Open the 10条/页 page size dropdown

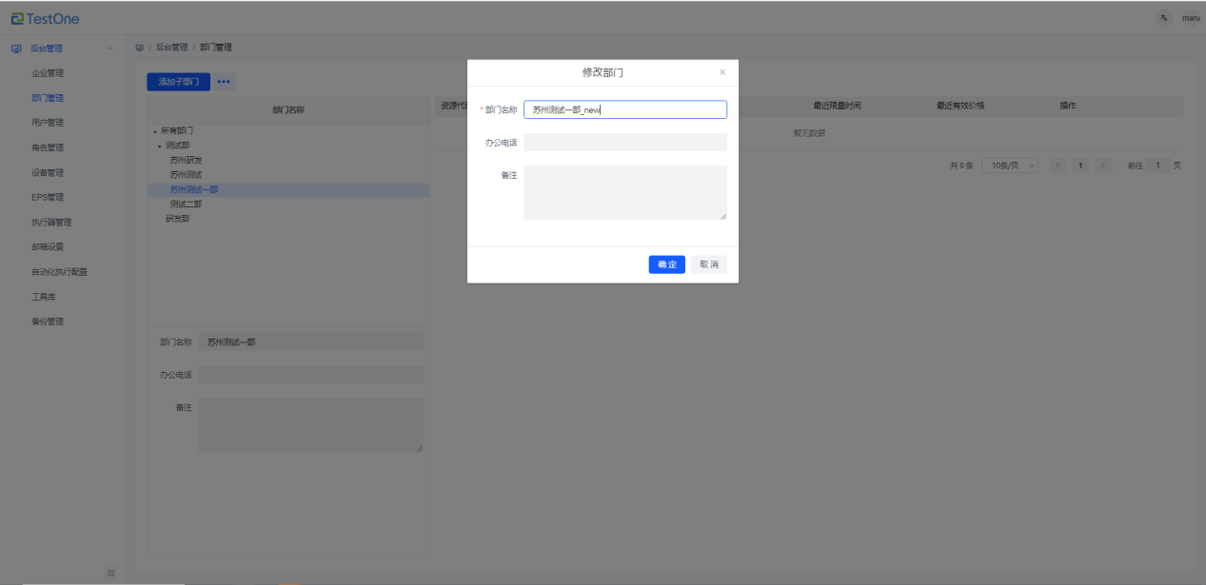click(x=1010, y=166)
